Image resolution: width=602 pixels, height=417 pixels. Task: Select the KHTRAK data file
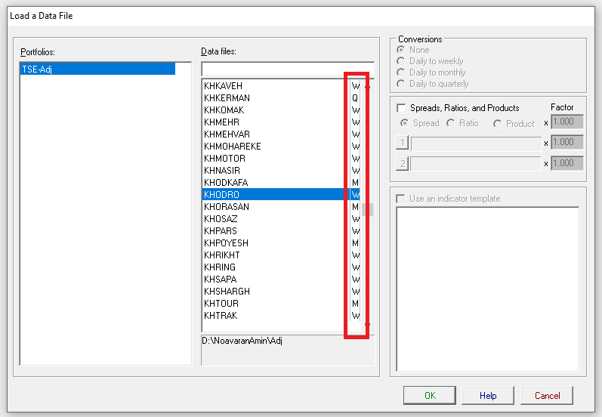tap(282, 316)
